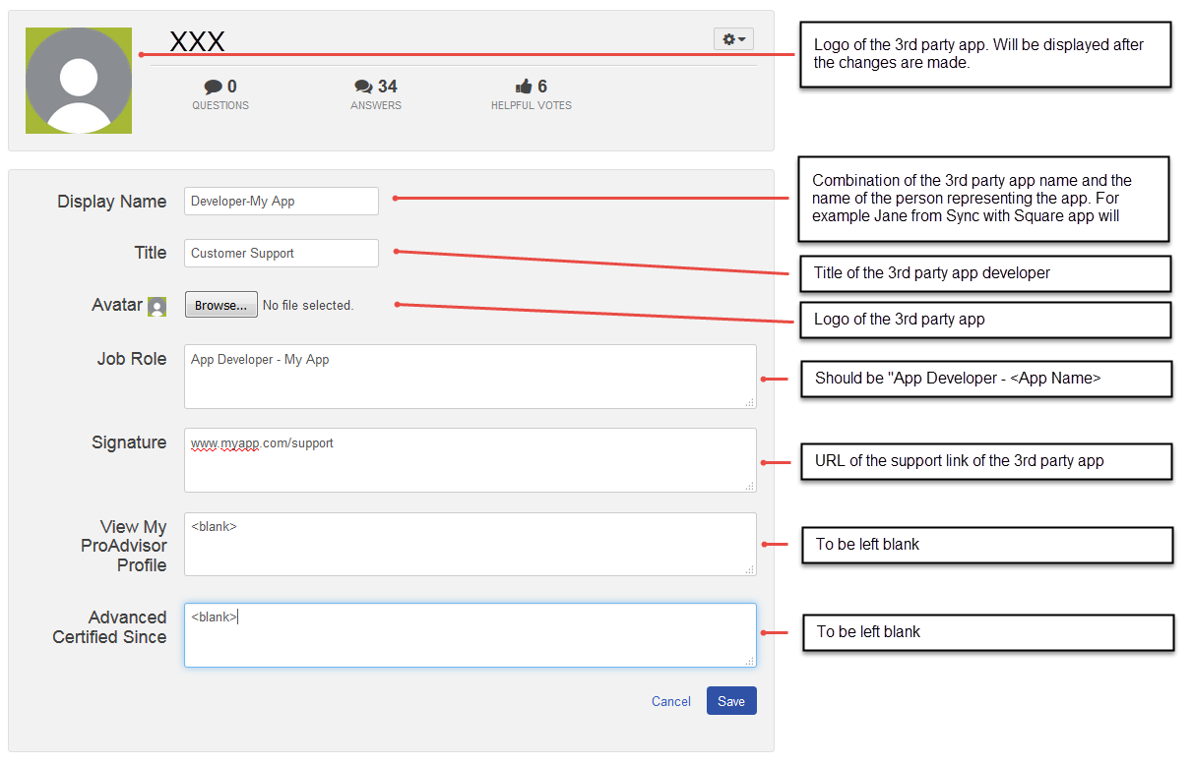Select the Display Name input field

click(281, 201)
